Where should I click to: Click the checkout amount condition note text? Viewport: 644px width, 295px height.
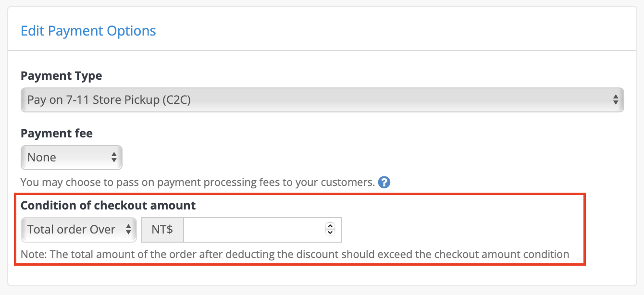coord(295,254)
